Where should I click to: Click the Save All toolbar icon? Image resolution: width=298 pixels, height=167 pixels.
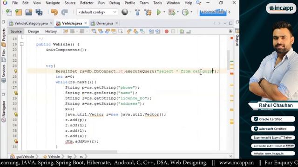point(39,13)
